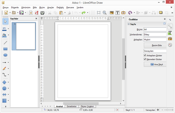Export as PDF icon
Viewport: 175px width, 113px height.
[x=37, y=13]
